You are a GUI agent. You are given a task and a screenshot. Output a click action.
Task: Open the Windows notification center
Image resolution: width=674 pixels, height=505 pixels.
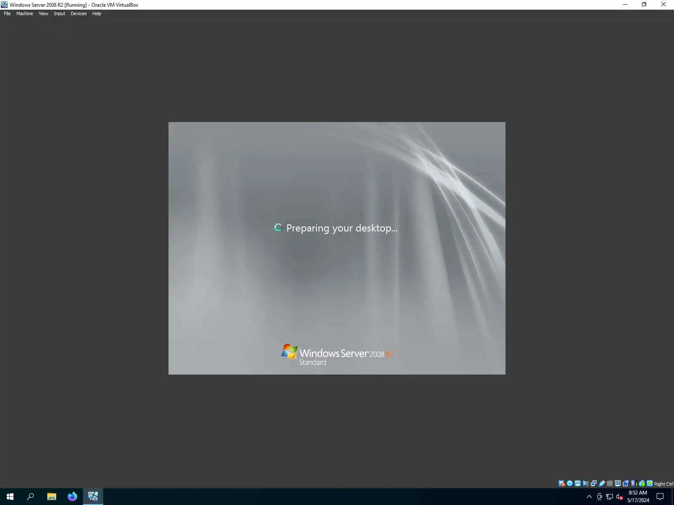tap(660, 497)
